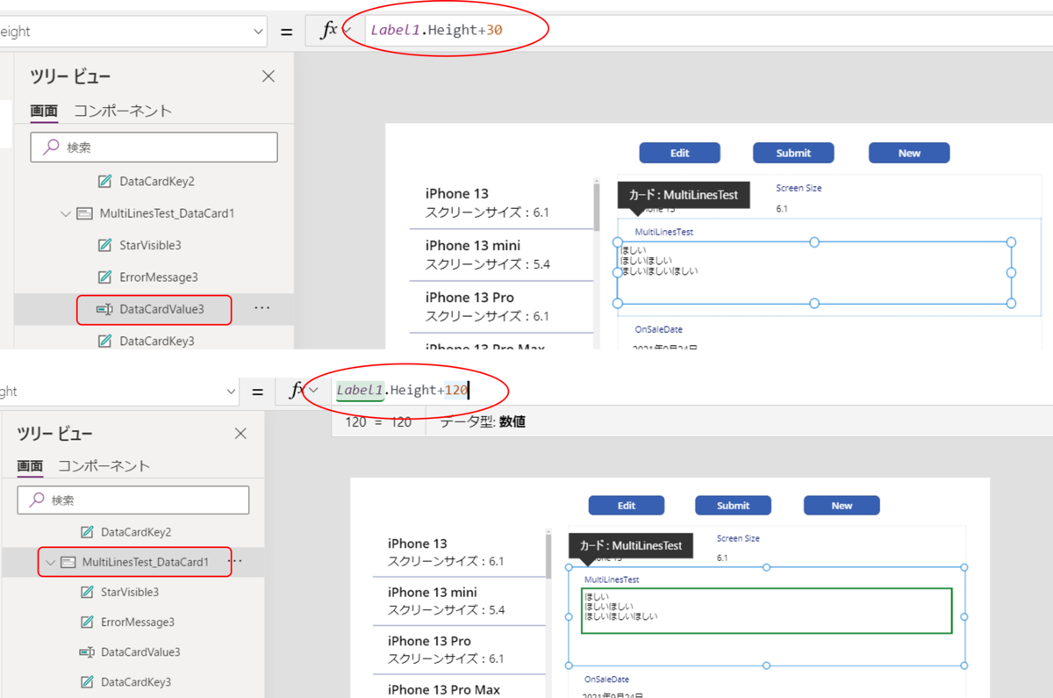Switch to コンポーネント tab in lower tree view
The height and width of the screenshot is (698, 1053).
click(x=104, y=465)
